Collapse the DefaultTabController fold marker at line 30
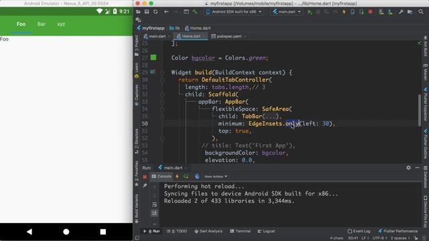This screenshot has width=429, height=241. coord(162,80)
